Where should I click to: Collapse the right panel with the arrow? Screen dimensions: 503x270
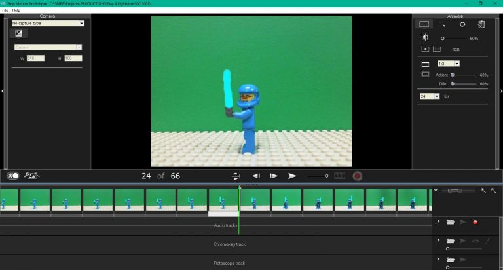tap(501, 91)
